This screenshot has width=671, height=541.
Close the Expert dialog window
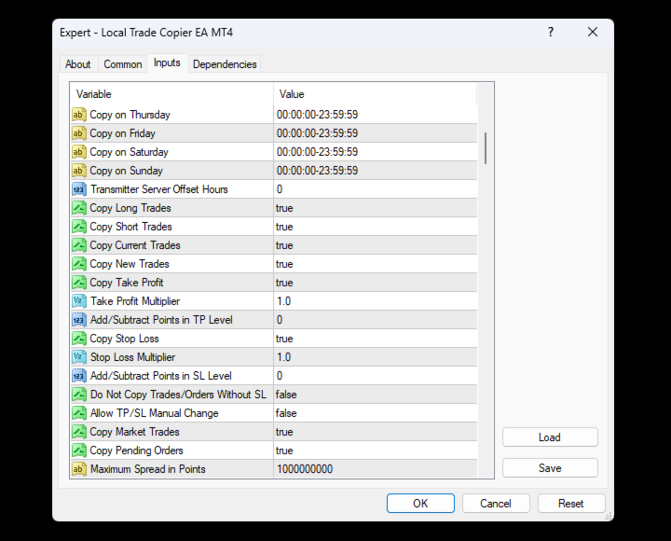click(593, 32)
